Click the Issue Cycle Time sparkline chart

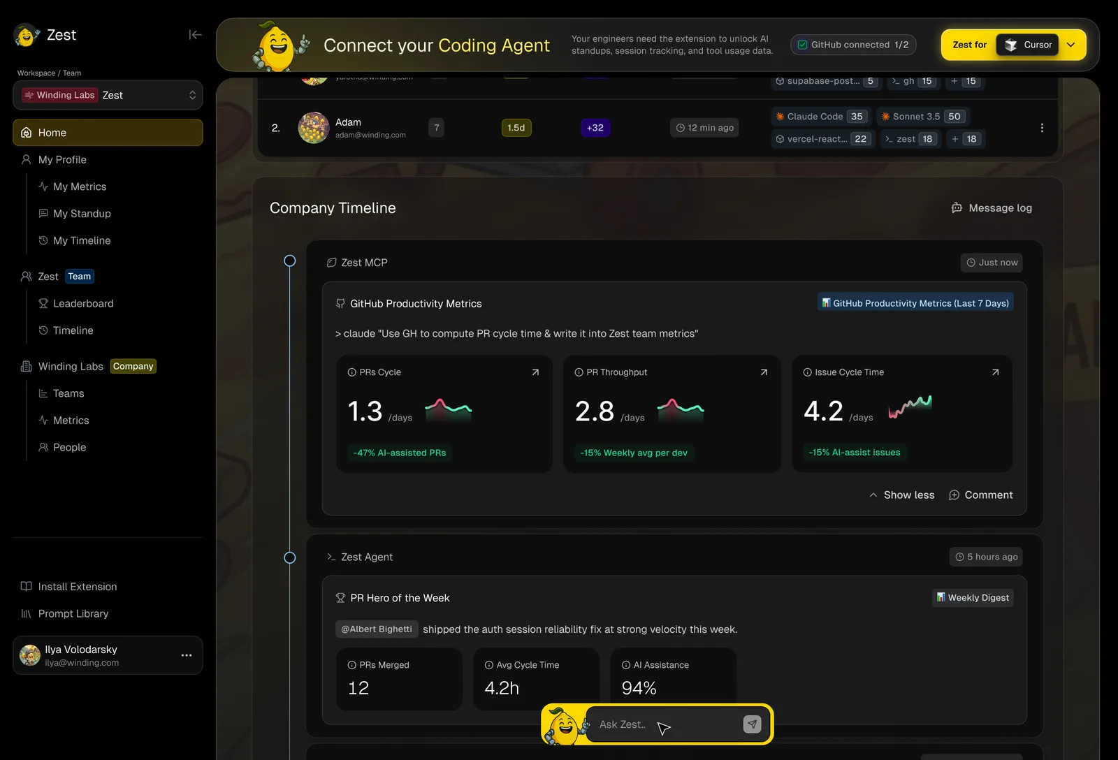pyautogui.click(x=910, y=407)
